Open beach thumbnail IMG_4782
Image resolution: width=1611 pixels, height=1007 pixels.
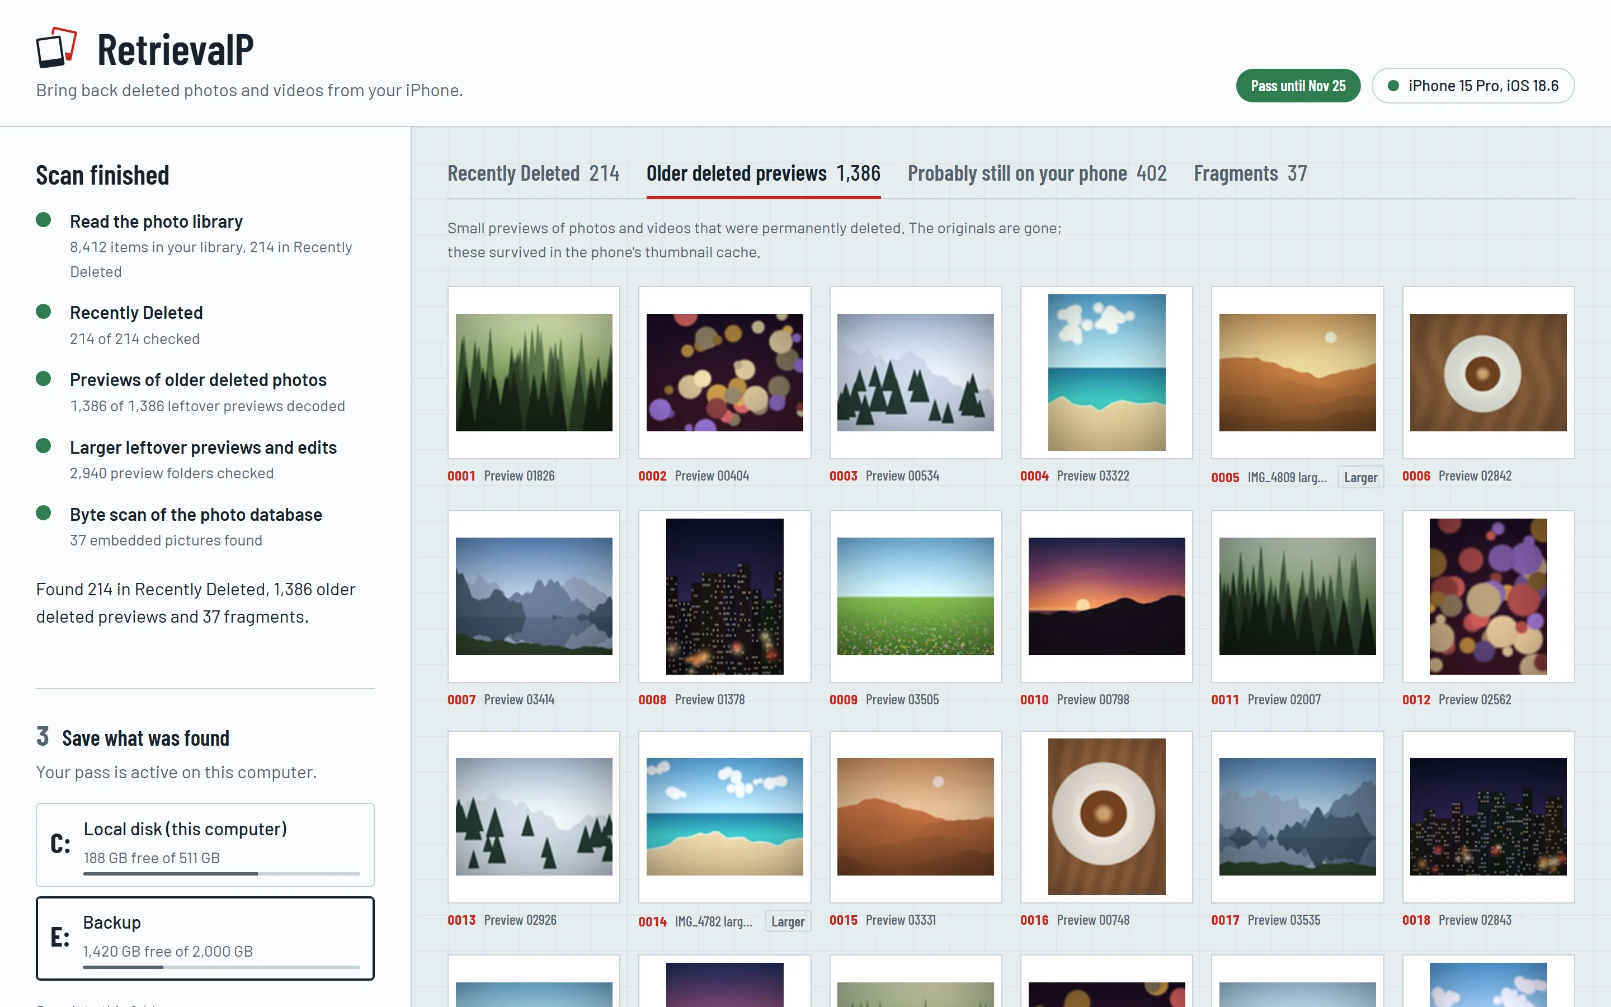pos(724,817)
